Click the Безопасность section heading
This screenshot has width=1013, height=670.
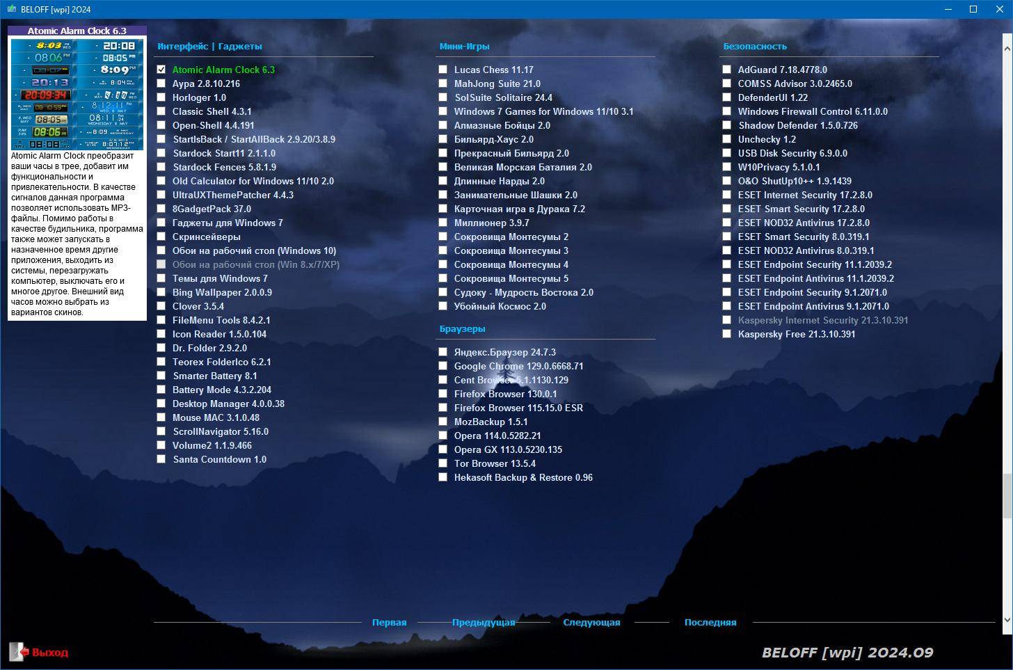(755, 47)
